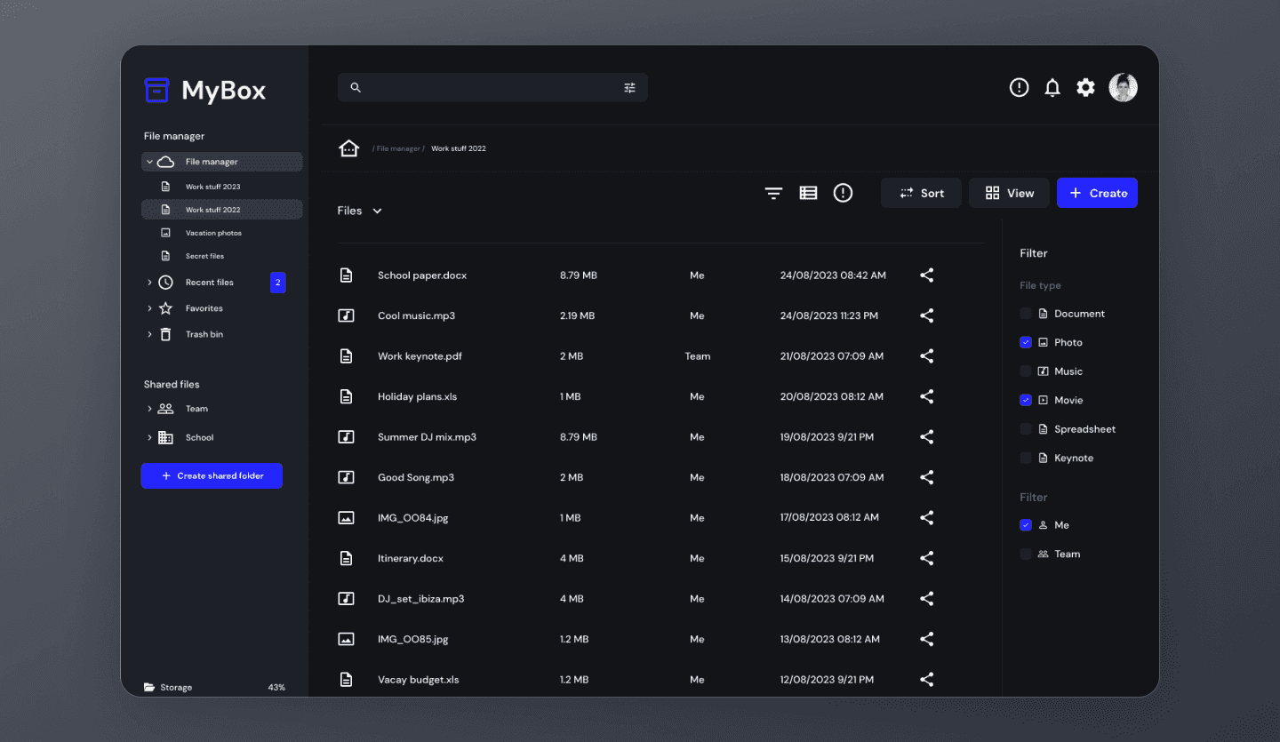The height and width of the screenshot is (742, 1280).
Task: Click the filter lines icon in toolbar
Action: 774,193
